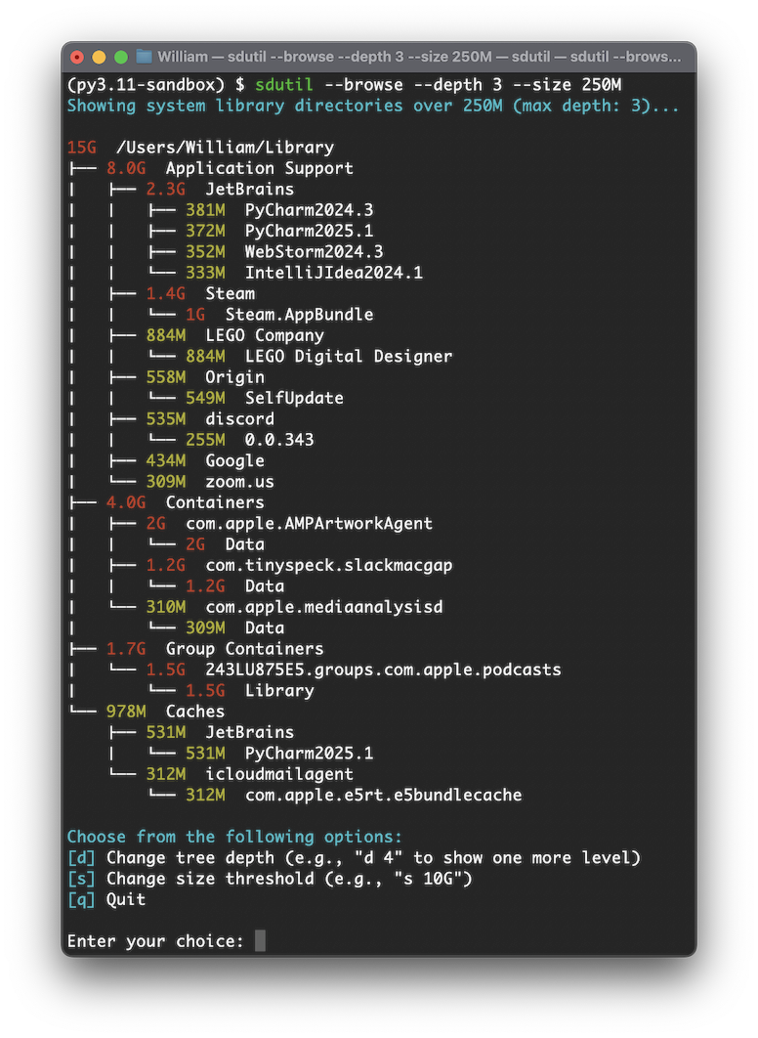Click the 'LEGO Company' folder row
This screenshot has height=1038, width=758.
(234, 335)
